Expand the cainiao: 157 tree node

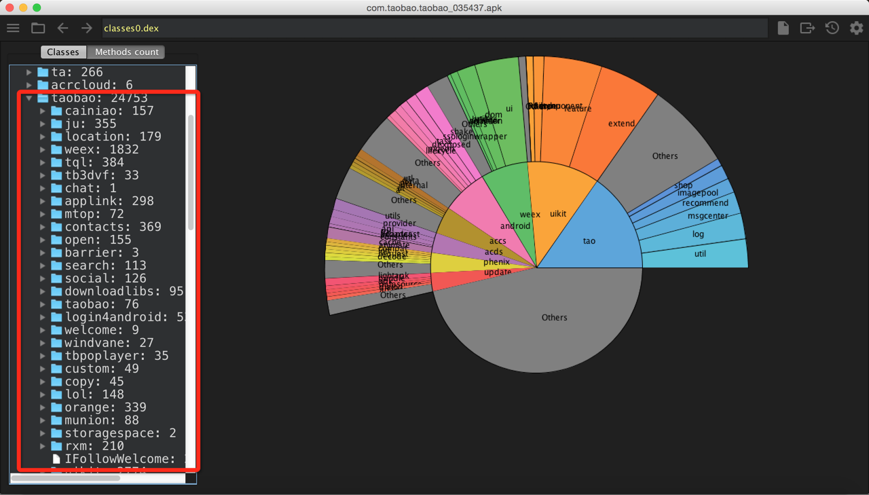(43, 111)
